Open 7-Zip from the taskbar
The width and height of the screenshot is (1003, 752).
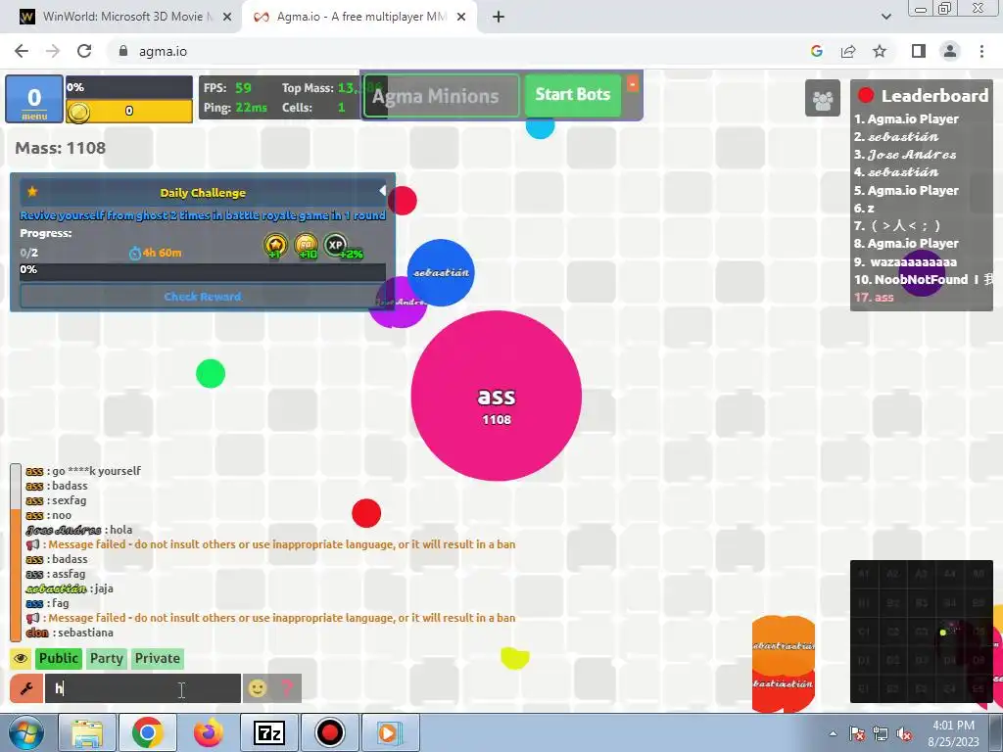(268, 732)
